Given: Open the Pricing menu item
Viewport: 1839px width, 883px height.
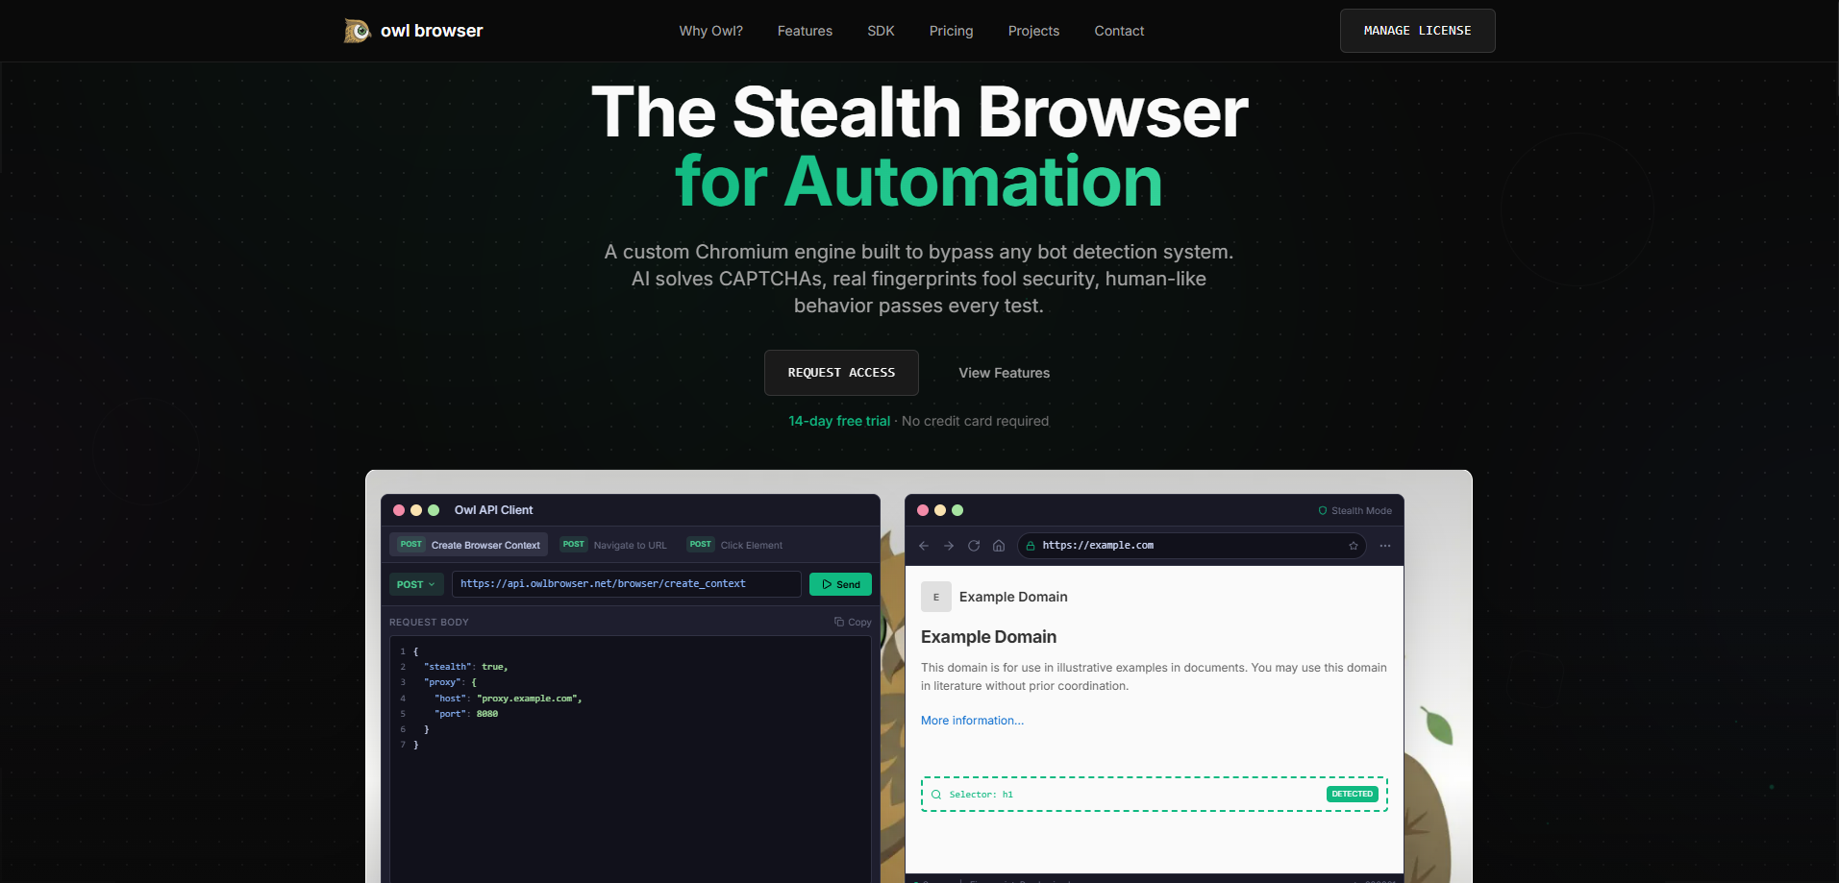Looking at the screenshot, I should tap(951, 31).
